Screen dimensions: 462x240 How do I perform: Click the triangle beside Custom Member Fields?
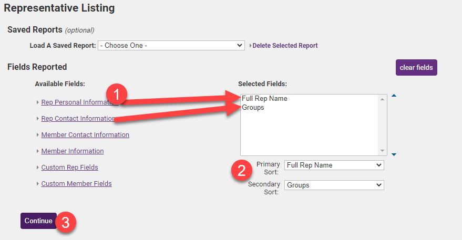point(38,184)
